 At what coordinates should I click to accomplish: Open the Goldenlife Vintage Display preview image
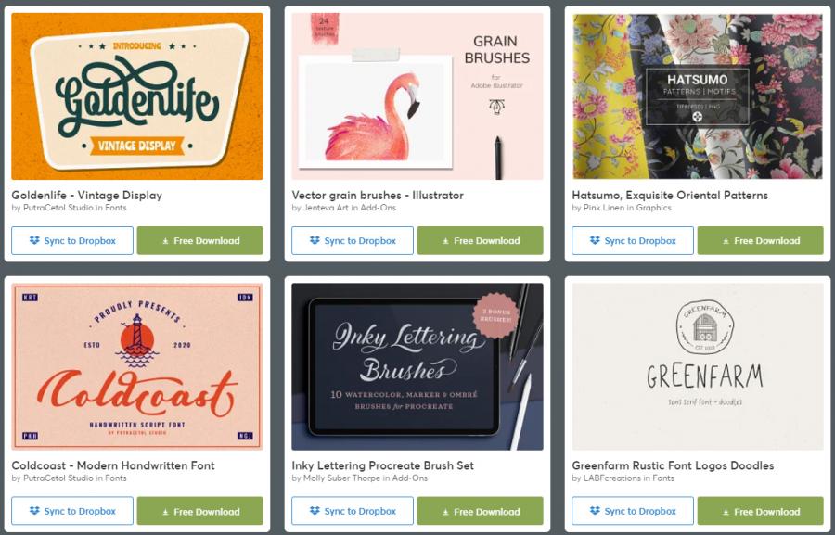tap(137, 96)
